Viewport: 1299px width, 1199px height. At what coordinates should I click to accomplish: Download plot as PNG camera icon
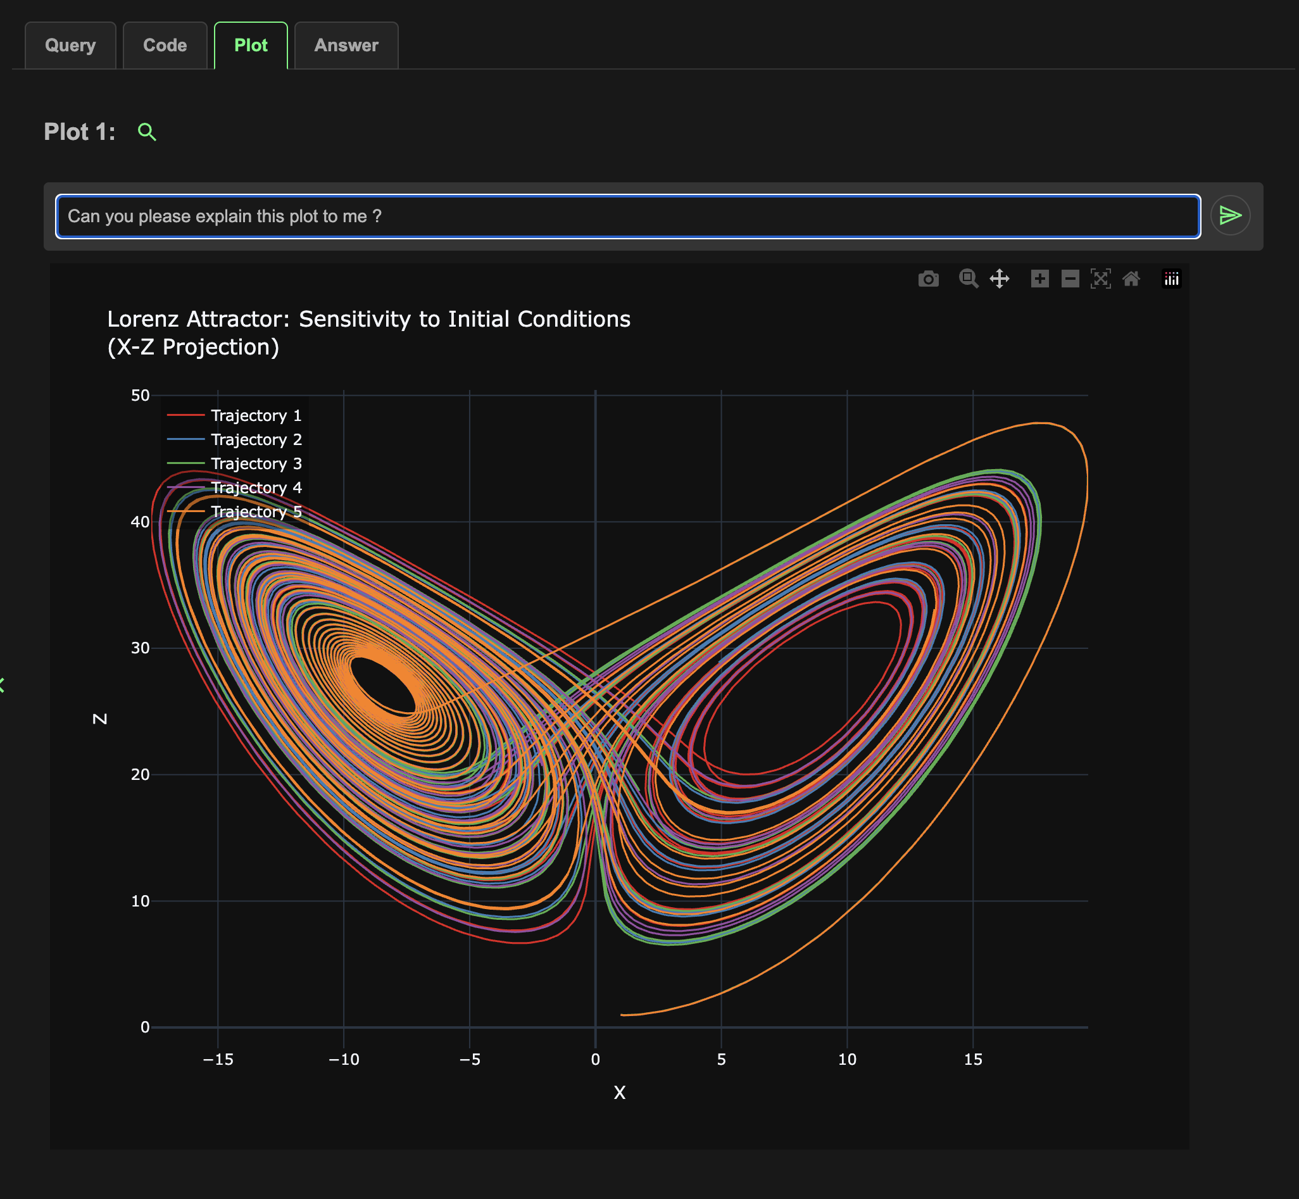(928, 279)
